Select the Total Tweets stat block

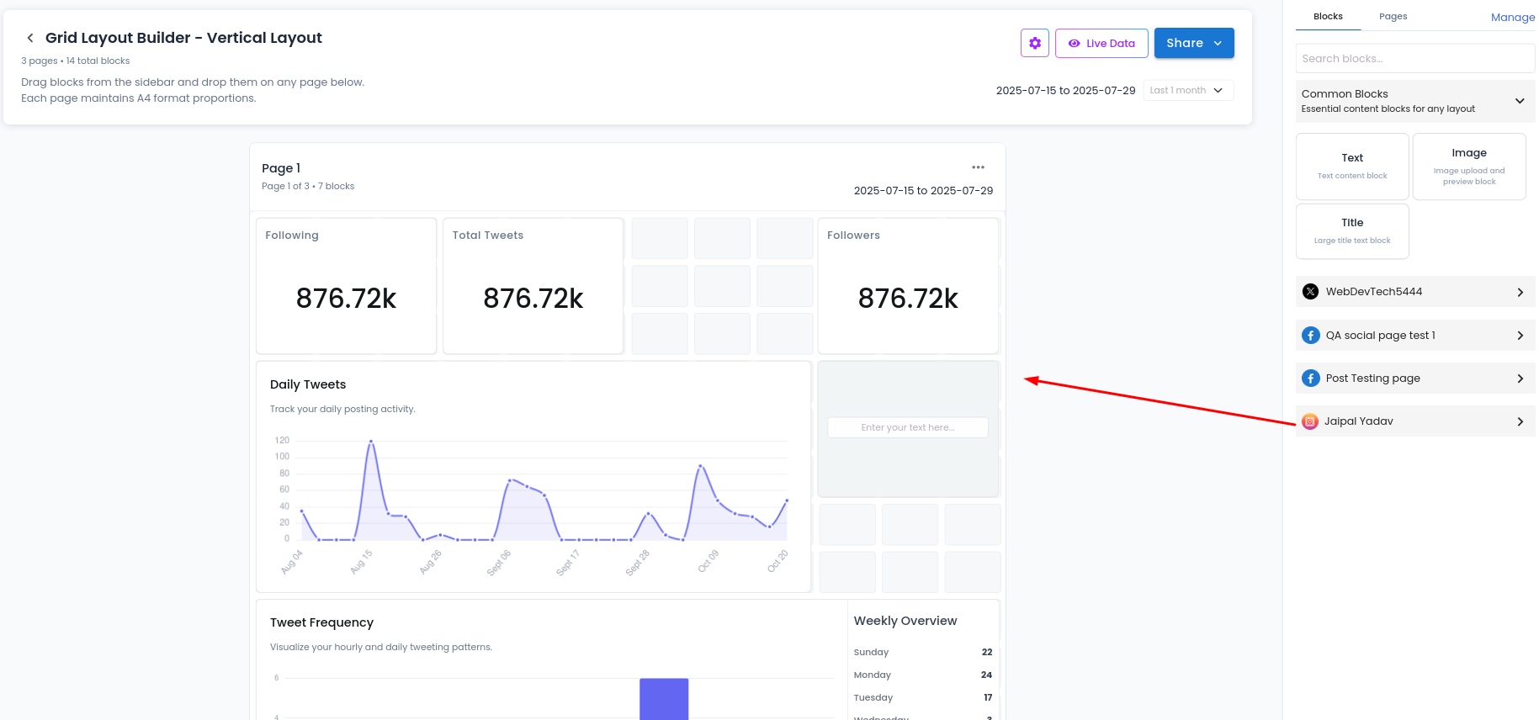533,286
